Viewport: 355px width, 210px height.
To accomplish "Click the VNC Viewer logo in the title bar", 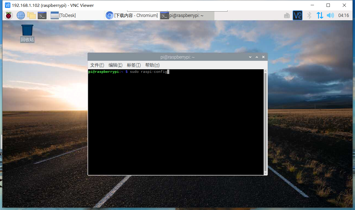I will click(7, 5).
